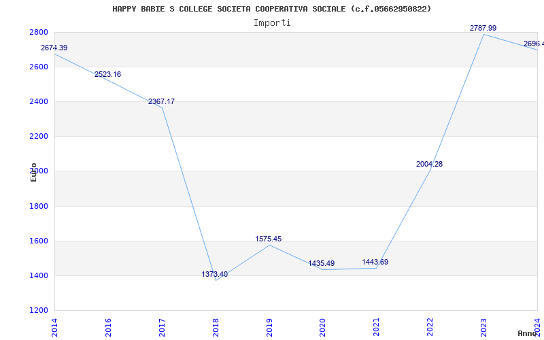Click y-axis tick 2400
This screenshot has height=340, width=544.
tap(40, 101)
